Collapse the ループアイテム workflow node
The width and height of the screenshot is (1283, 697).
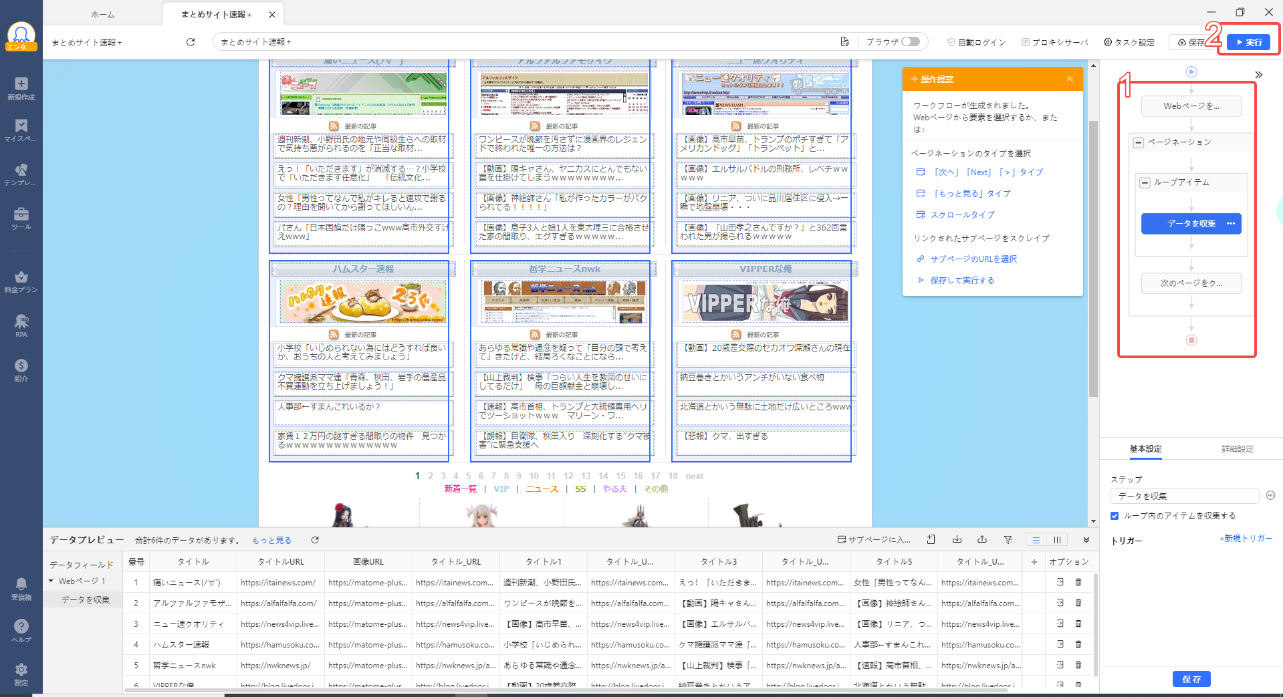tap(1145, 182)
